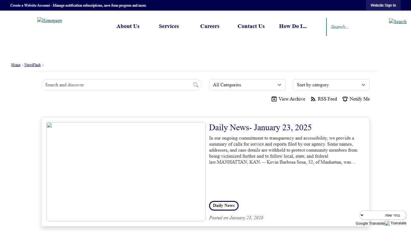Expand the language selector labeled בחר שפה
Viewport: 411px width, 231px height.
point(383,215)
